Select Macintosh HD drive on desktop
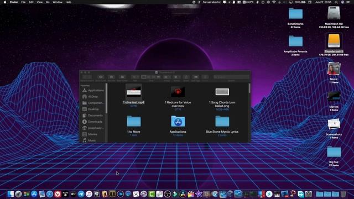Viewport: 354px width, 199px height. [334, 13]
